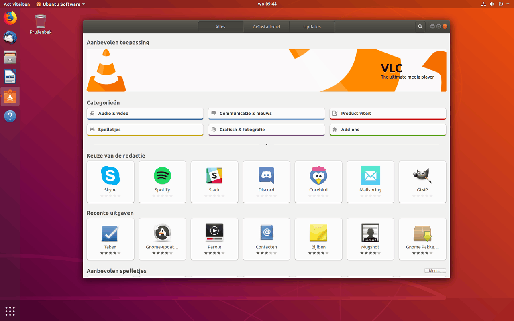514x321 pixels.
Task: Show the applications grid
Action: point(10,311)
